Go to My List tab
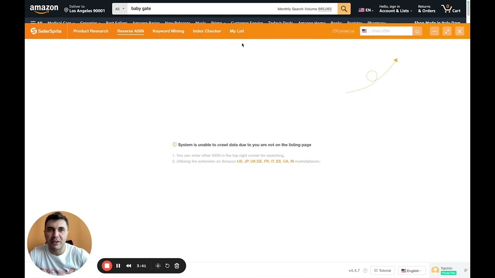 click(237, 31)
